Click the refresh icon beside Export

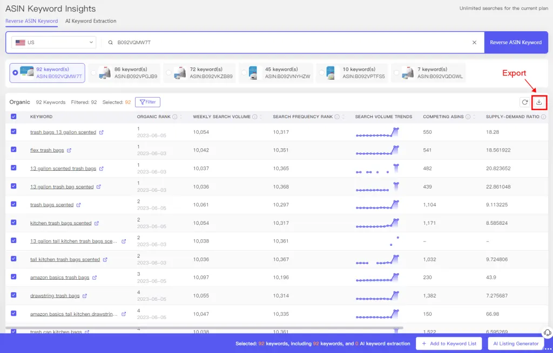point(524,102)
